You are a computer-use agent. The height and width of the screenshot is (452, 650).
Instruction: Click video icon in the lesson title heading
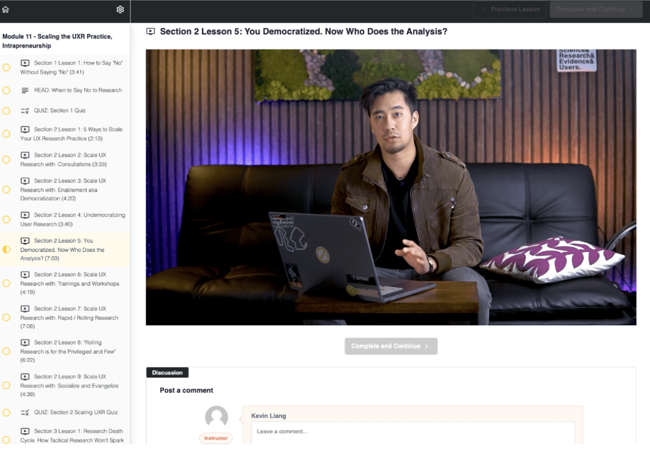151,32
